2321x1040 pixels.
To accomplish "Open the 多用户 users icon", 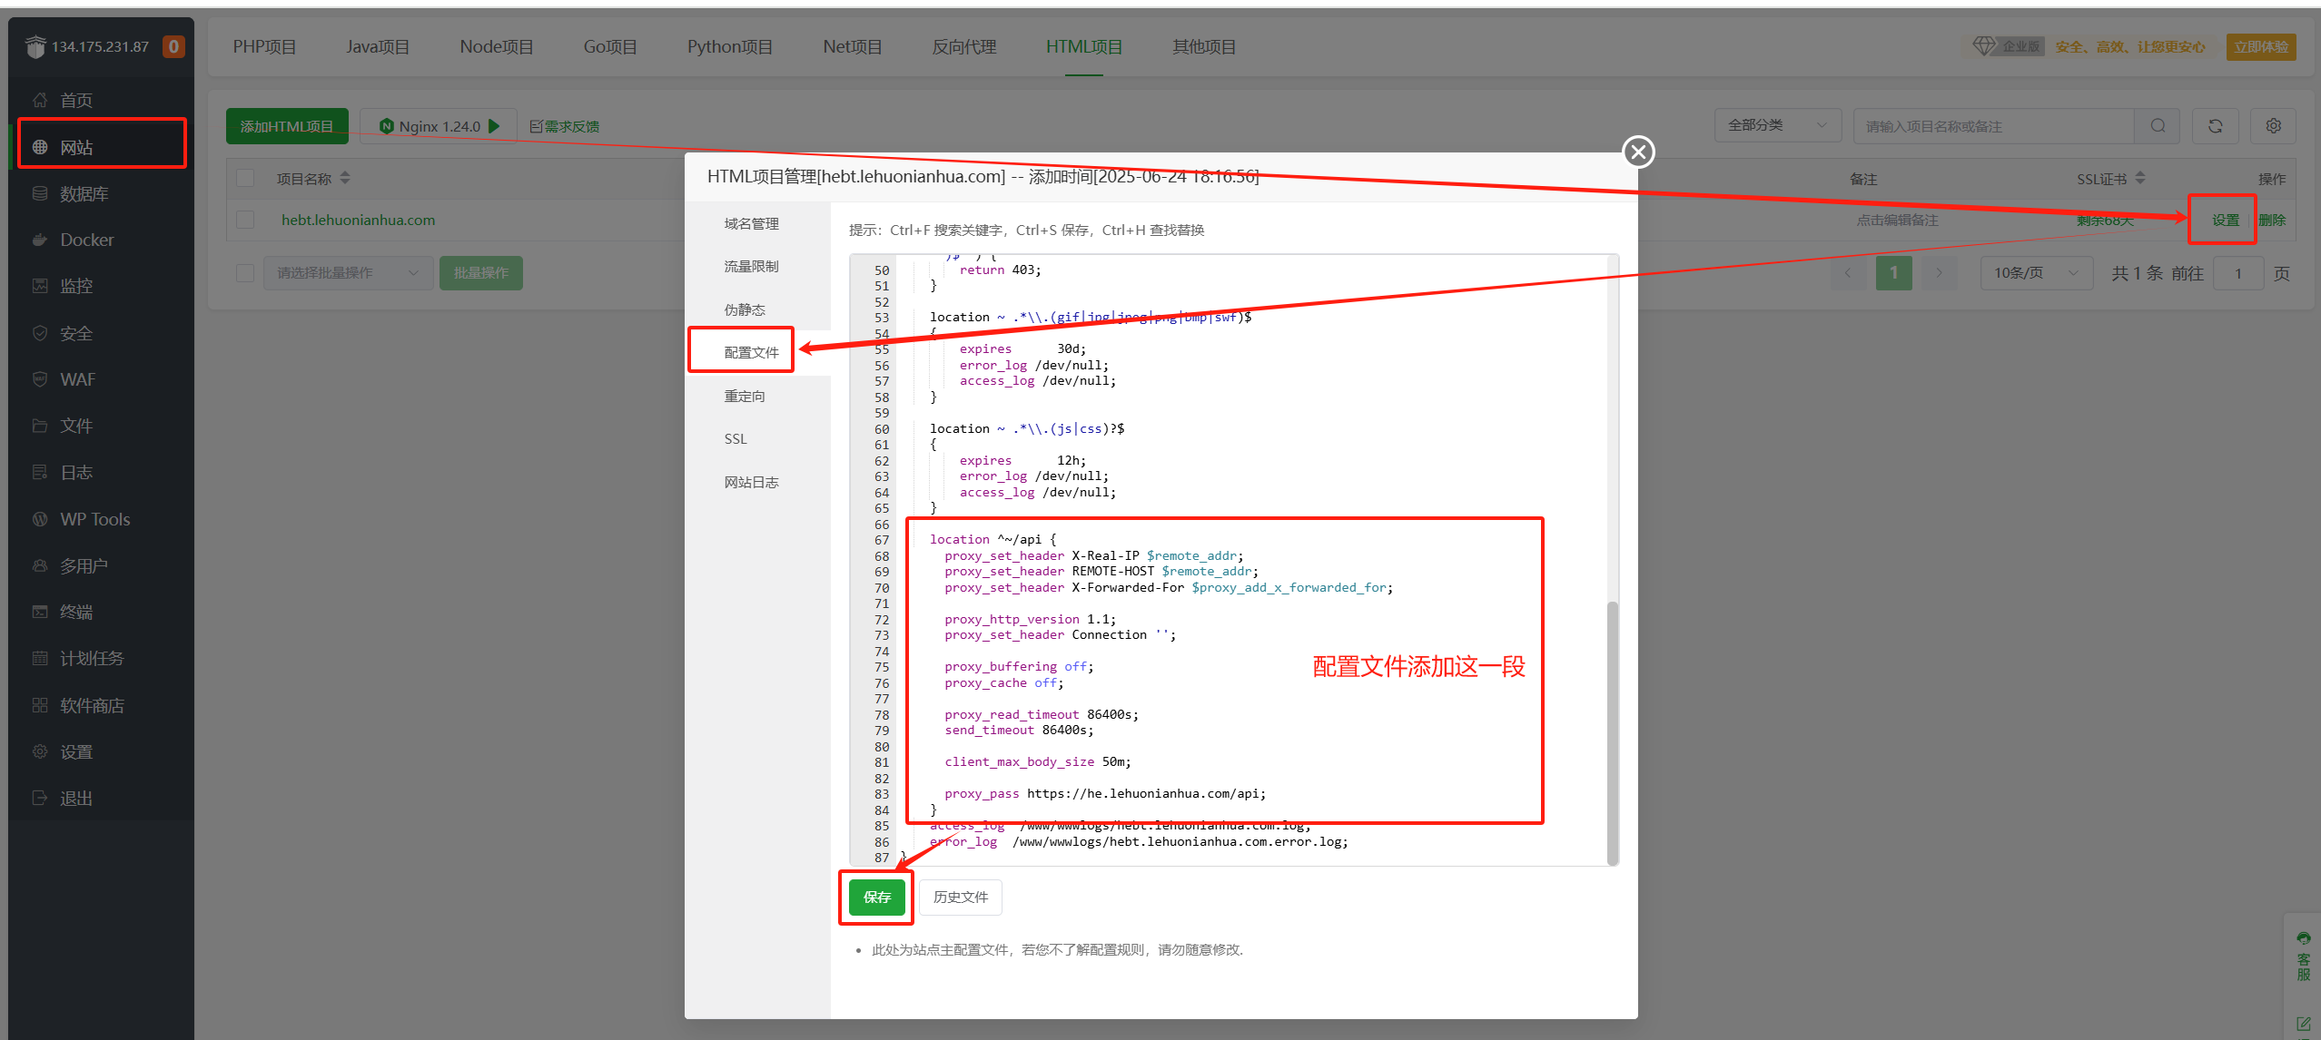I will pyautogui.click(x=40, y=565).
